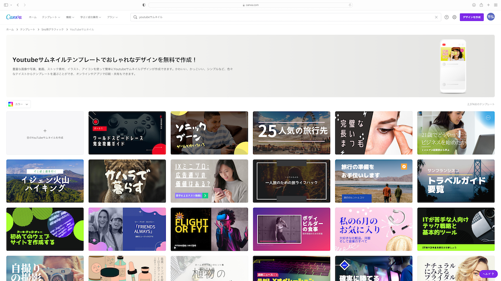Click Sns用グラフィック breadcrumb link

(x=52, y=29)
